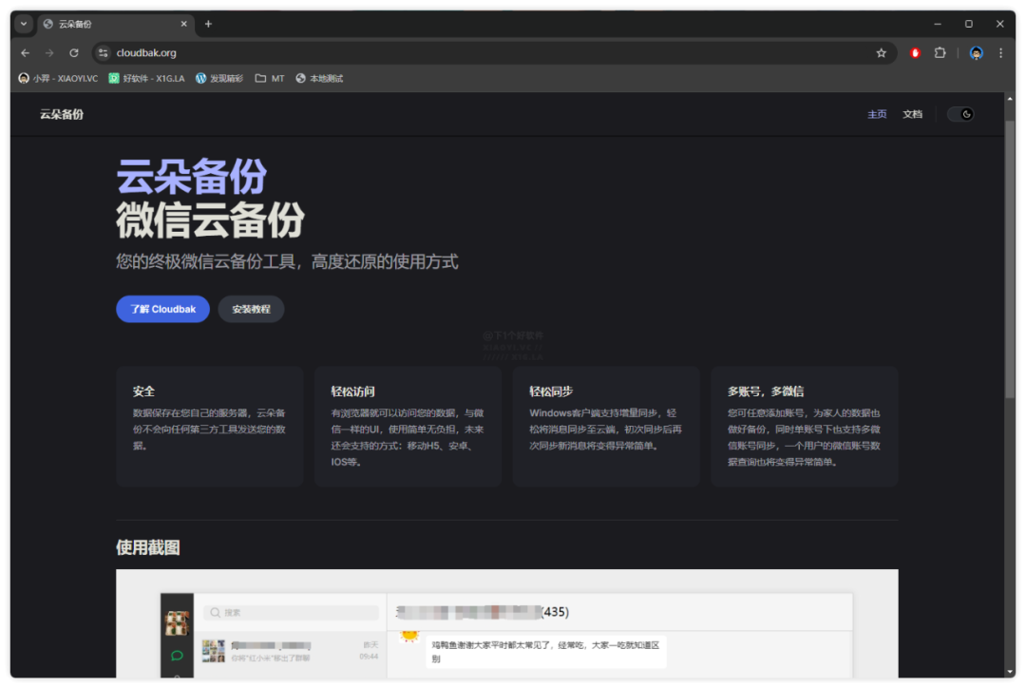Focus the address bar showing cloudbak.org
This screenshot has width=1026, height=688.
pyautogui.click(x=475, y=53)
